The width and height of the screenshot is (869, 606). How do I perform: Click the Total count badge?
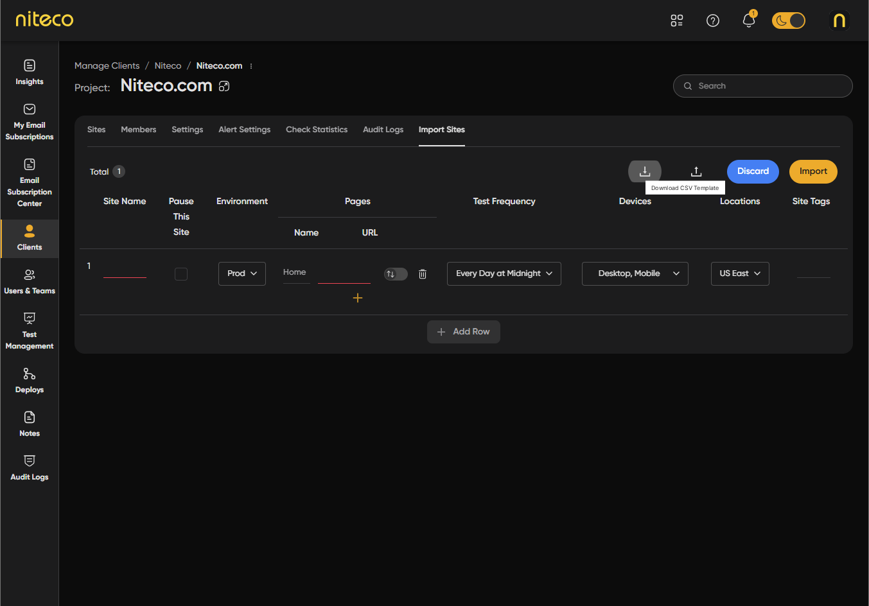119,171
